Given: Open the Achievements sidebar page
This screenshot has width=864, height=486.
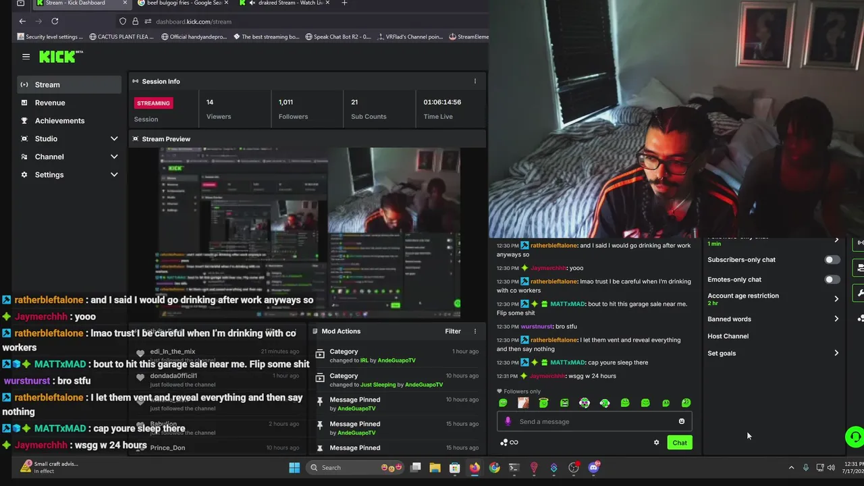Looking at the screenshot, I should pos(70,121).
